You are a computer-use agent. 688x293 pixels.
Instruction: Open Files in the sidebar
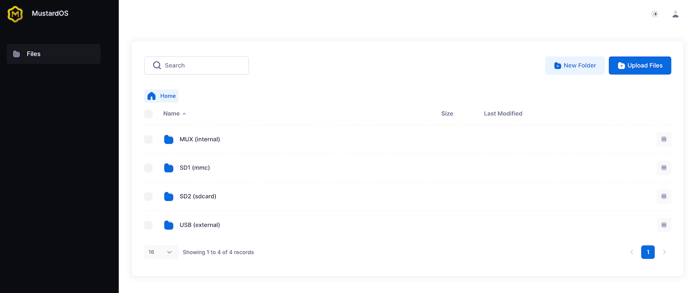[x=54, y=54]
